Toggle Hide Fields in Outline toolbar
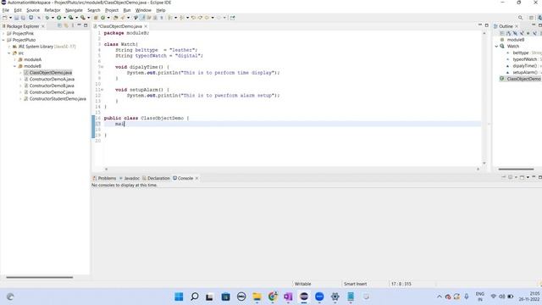The height and width of the screenshot is (305, 542). click(x=515, y=33)
